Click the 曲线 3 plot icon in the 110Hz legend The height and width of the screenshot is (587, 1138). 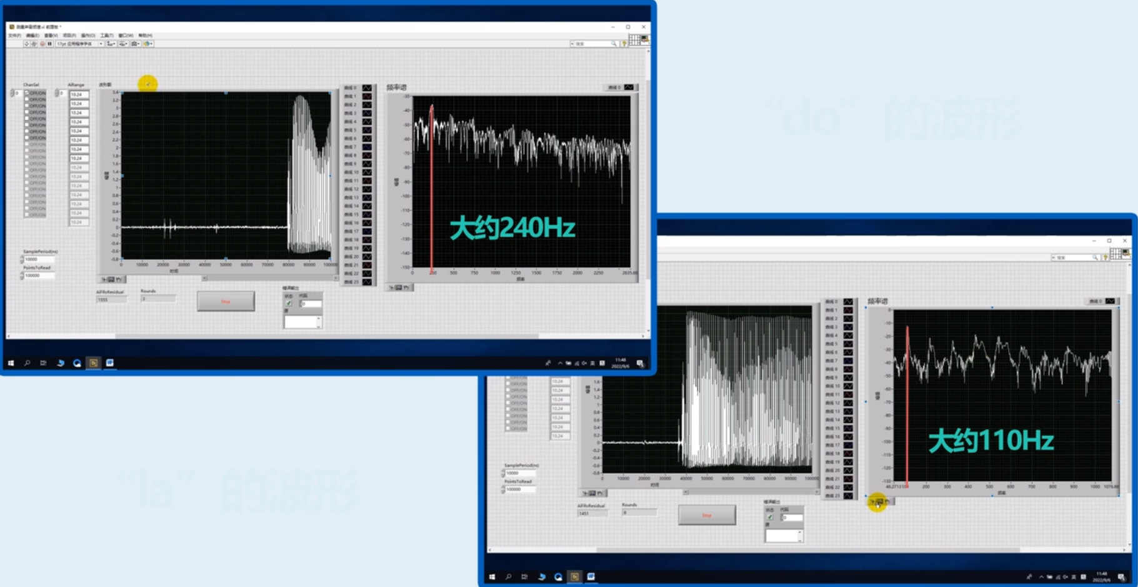848,327
